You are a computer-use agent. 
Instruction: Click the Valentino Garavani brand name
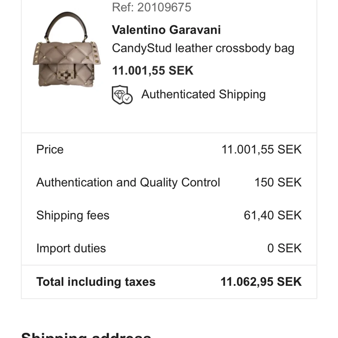[x=166, y=30]
